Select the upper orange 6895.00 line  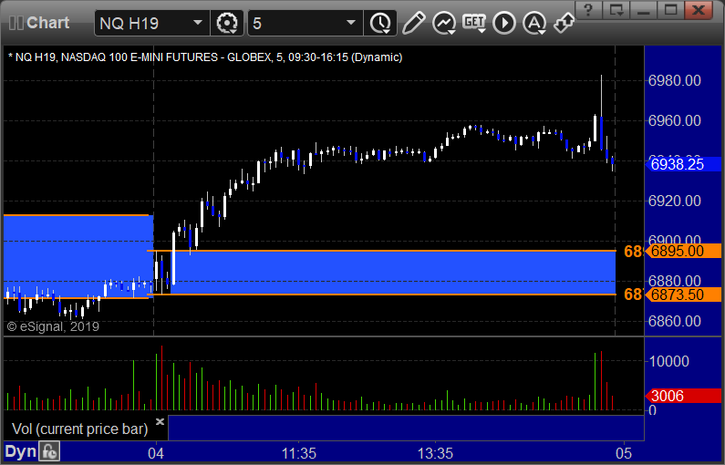[381, 251]
